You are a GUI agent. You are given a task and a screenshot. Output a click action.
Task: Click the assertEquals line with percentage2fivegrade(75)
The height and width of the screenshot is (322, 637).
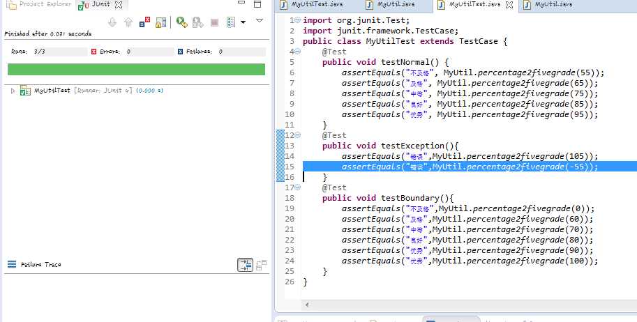pos(470,93)
